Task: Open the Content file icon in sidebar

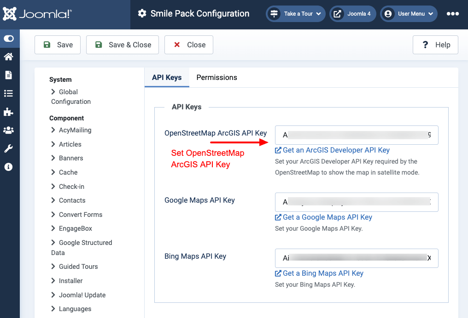Action: tap(9, 75)
